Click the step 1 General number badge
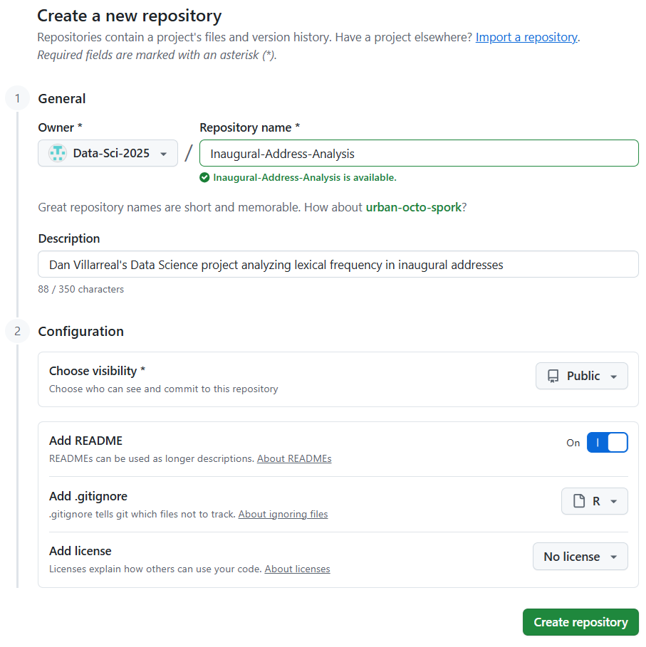 tap(17, 99)
